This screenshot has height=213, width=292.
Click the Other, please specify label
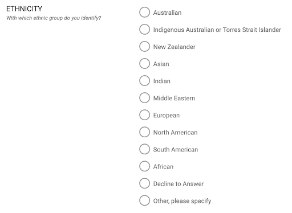point(182,201)
